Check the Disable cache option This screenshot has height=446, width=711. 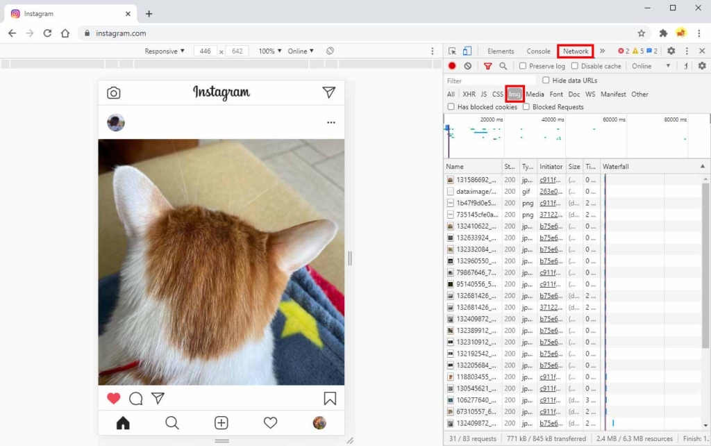coord(574,65)
